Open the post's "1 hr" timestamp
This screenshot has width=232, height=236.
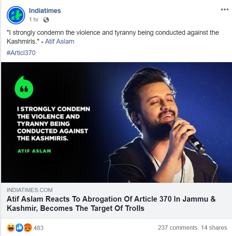coord(34,20)
